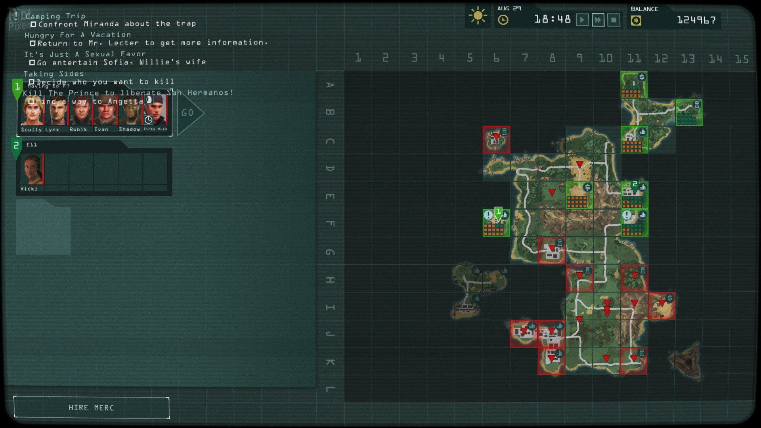This screenshot has height=428, width=761.
Task: Click the clock icon on Dirty Outs' portrait
Action: (x=149, y=119)
